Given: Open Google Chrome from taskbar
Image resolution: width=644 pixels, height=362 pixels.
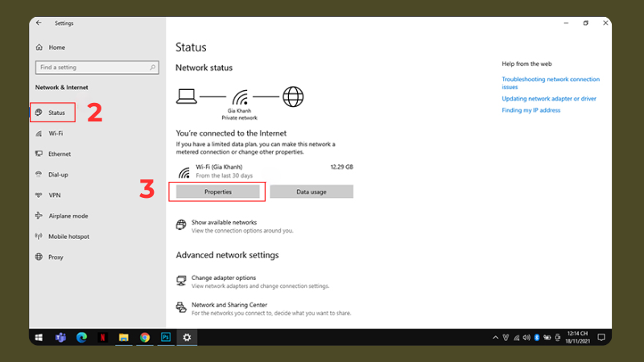Looking at the screenshot, I should click(145, 337).
